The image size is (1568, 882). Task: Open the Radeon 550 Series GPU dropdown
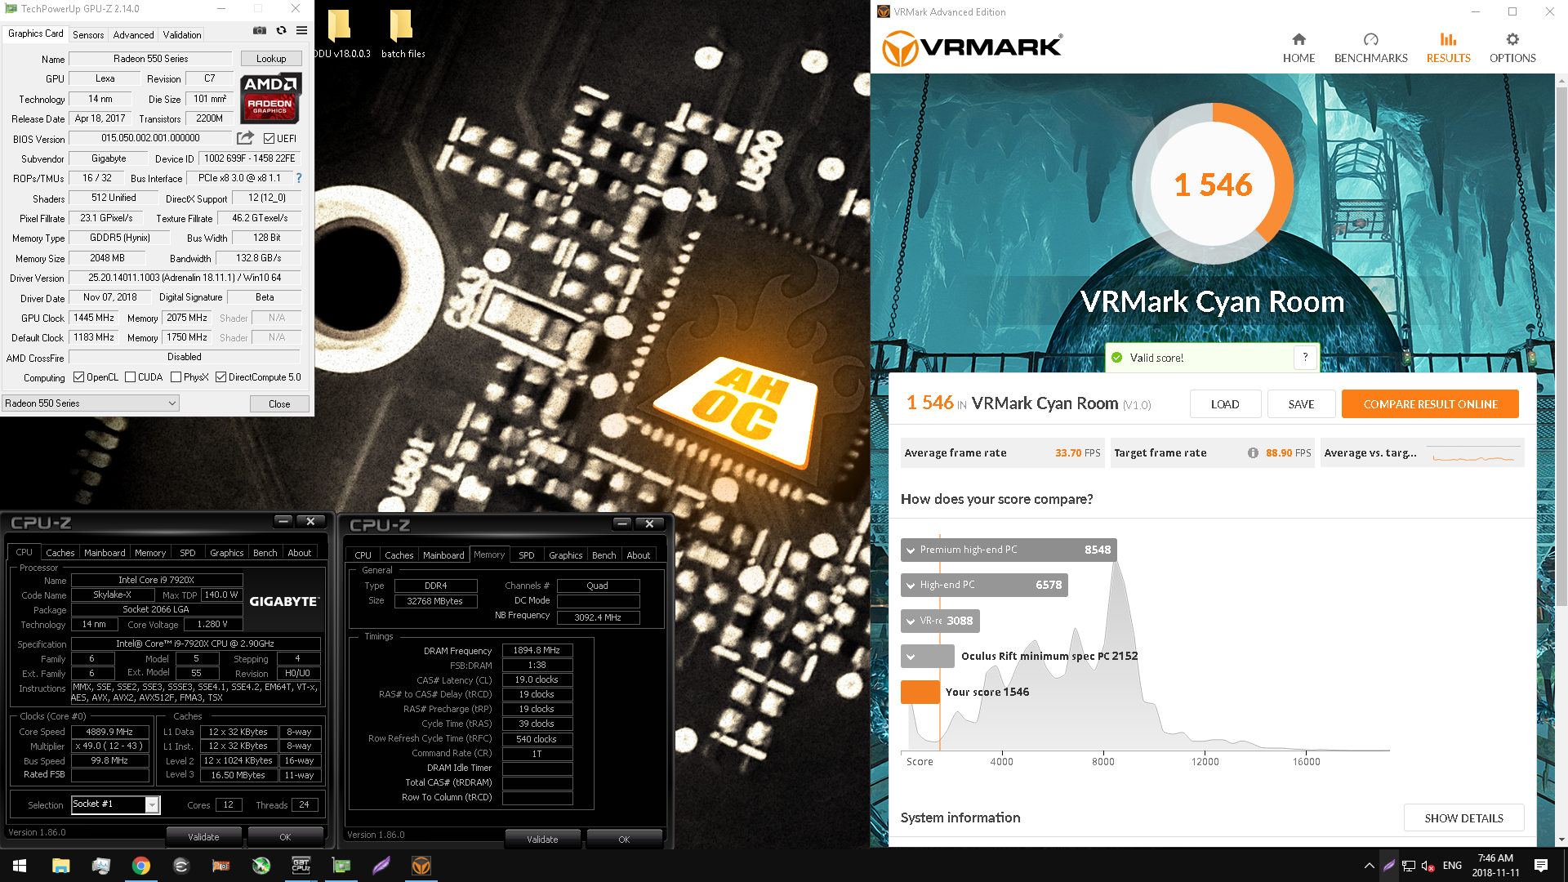(91, 403)
